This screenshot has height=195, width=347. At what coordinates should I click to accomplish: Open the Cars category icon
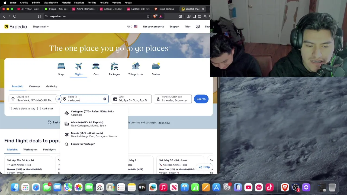[96, 66]
